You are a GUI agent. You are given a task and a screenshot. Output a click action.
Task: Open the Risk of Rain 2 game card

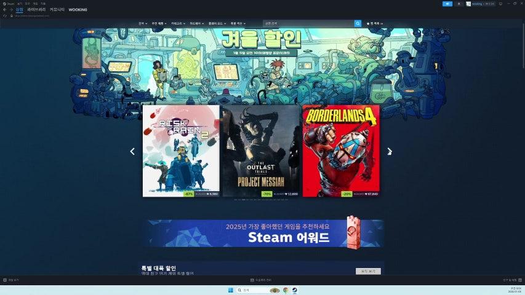pyautogui.click(x=181, y=151)
